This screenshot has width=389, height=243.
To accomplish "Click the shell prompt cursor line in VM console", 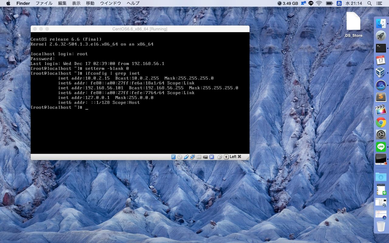I will pos(59,107).
